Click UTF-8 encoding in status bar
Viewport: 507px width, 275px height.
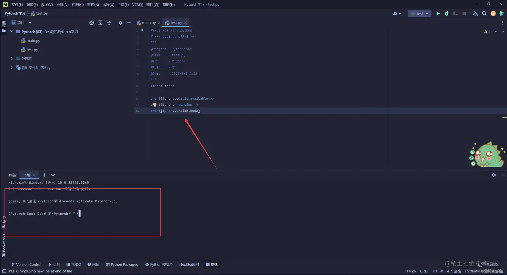tap(438, 271)
